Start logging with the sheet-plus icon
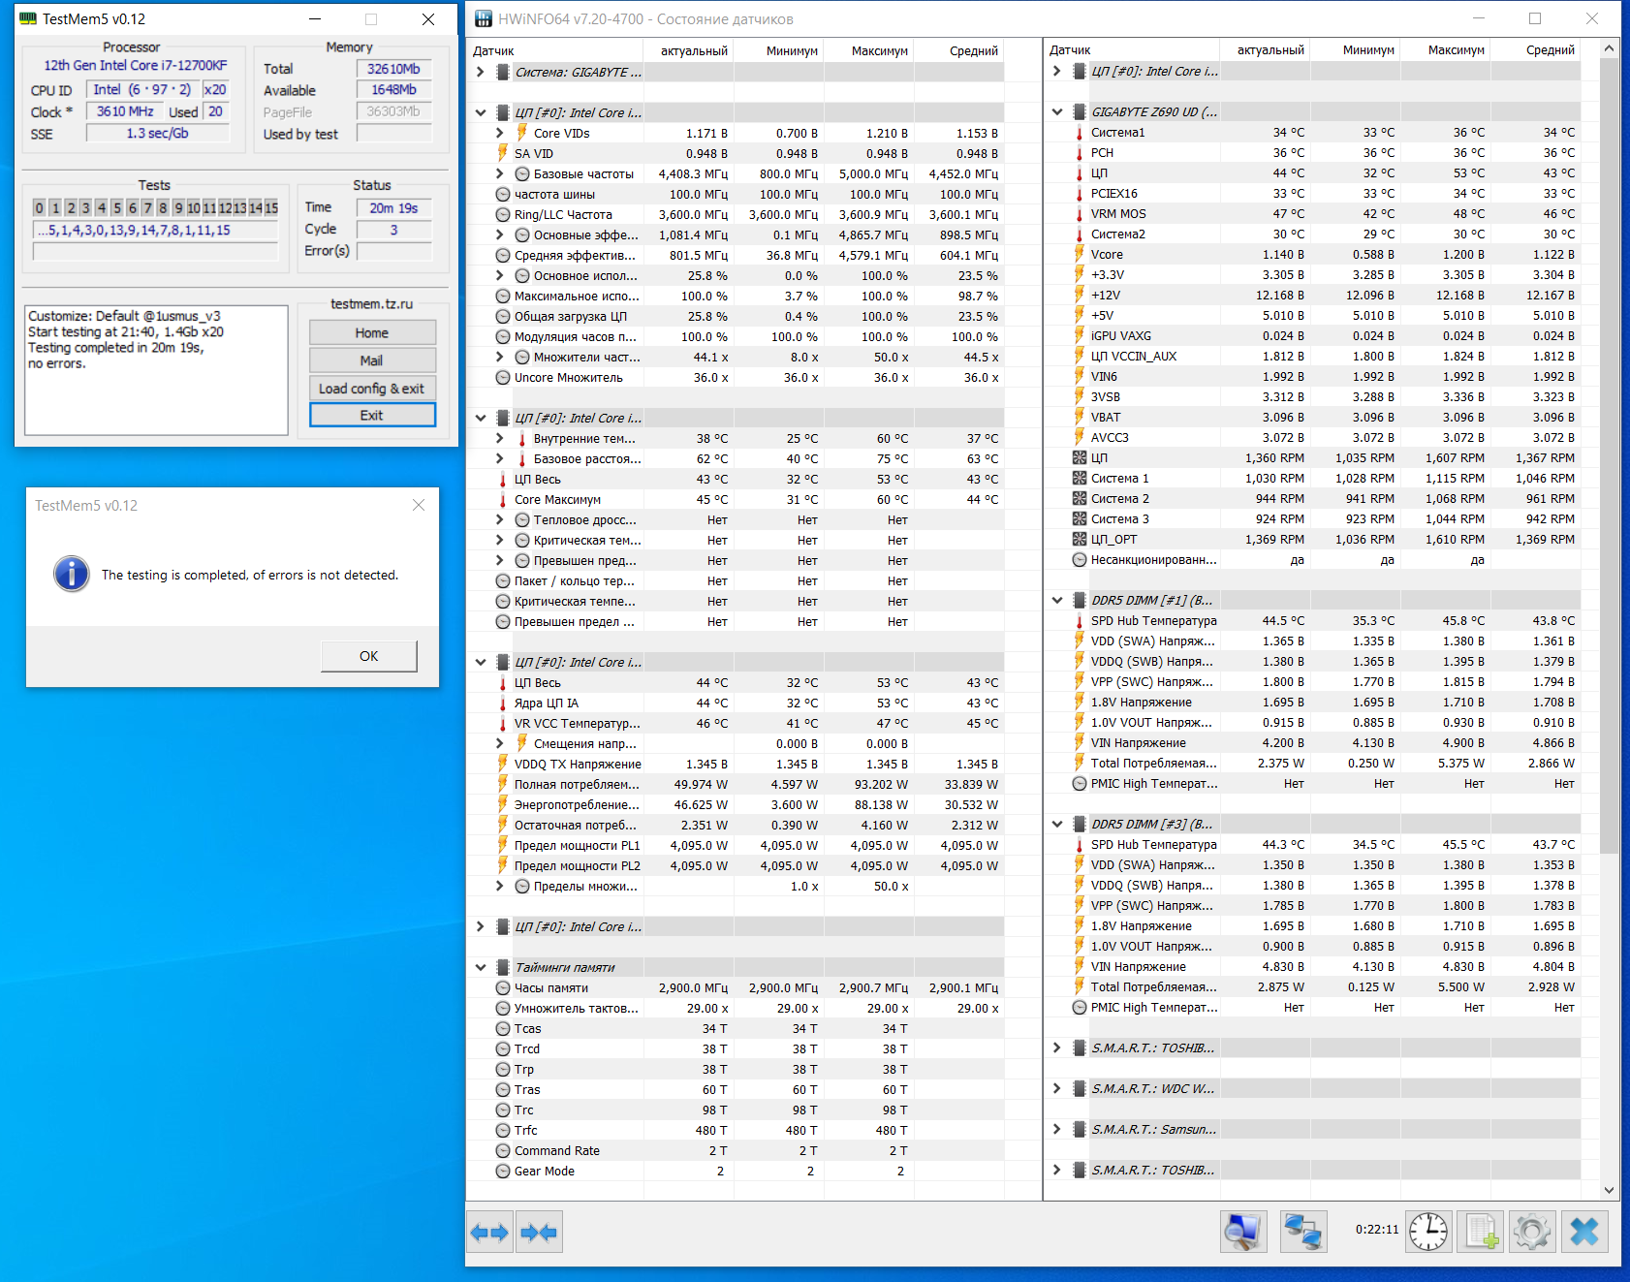The image size is (1630, 1282). (1482, 1232)
